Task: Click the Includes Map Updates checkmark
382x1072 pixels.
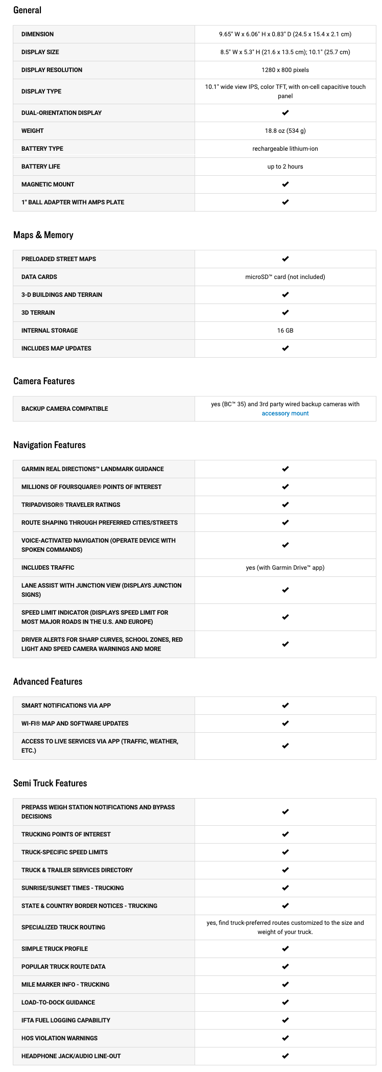Action: point(285,348)
